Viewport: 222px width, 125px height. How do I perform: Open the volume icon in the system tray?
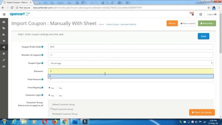[196, 122]
